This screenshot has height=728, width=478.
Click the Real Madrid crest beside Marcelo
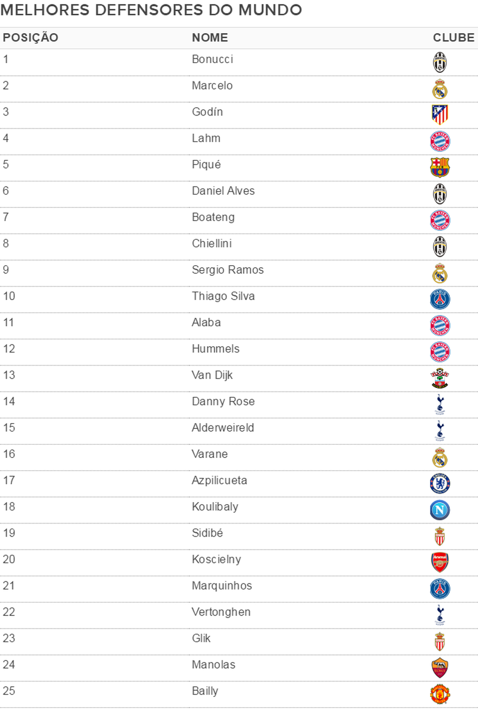[440, 89]
